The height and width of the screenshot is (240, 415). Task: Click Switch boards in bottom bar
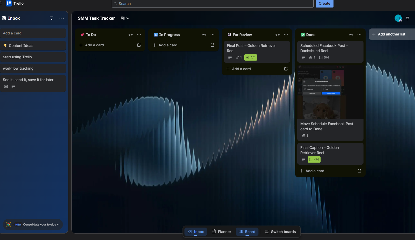point(280,232)
